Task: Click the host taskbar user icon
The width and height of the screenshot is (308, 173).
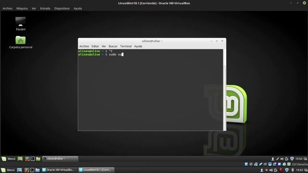Action: pyautogui.click(x=262, y=170)
